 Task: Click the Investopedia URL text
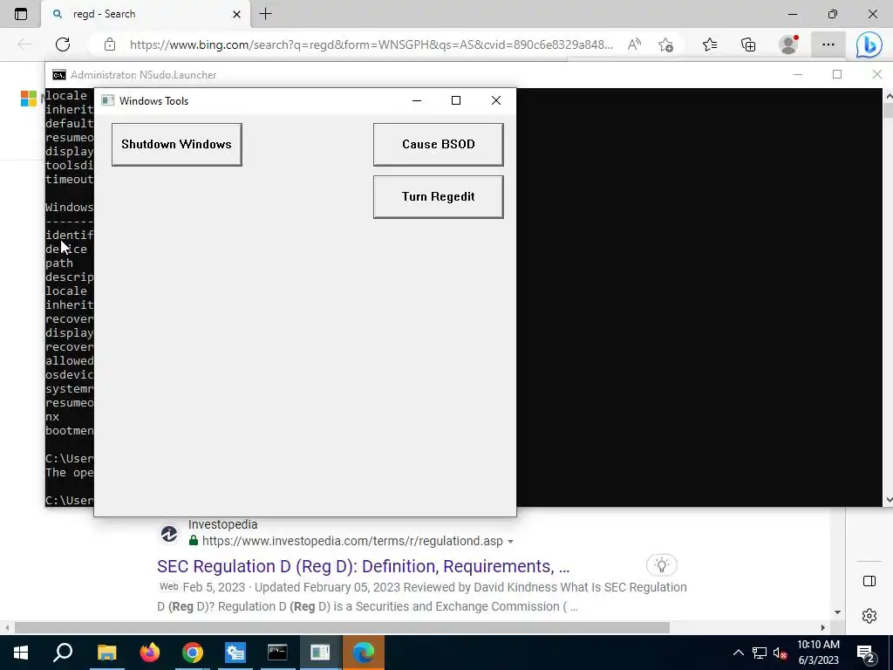[x=352, y=541]
